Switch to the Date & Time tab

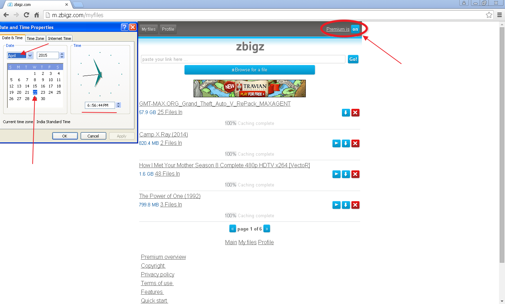12,38
